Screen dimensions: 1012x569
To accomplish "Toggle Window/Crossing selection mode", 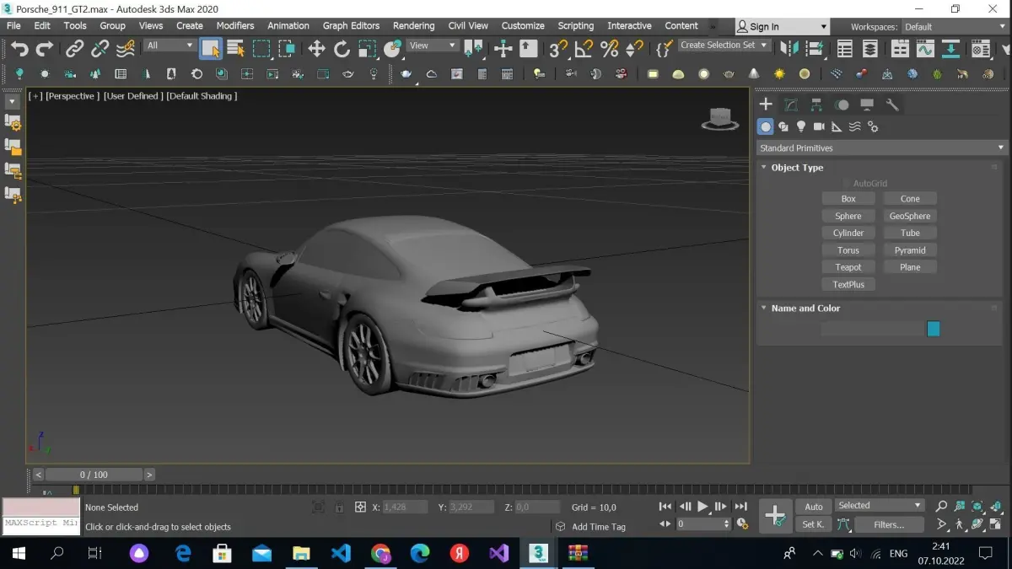I will click(287, 48).
